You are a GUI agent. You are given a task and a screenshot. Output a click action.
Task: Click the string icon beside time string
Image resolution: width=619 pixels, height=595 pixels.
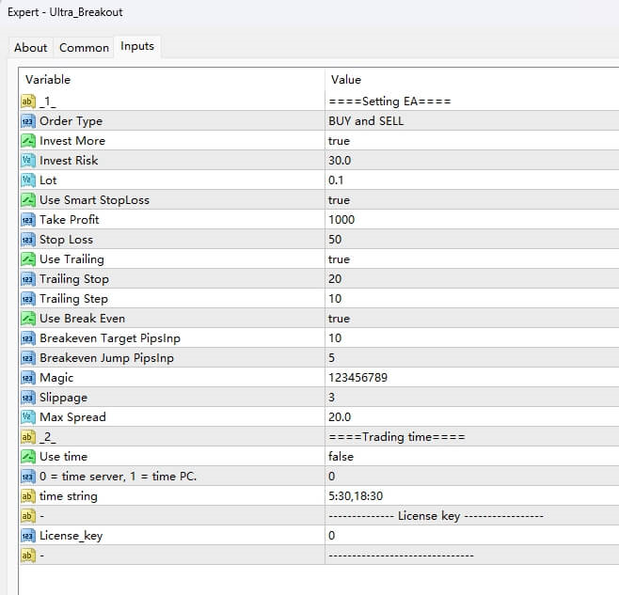(27, 495)
